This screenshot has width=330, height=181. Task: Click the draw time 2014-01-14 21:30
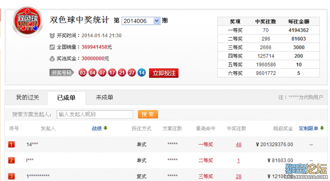point(101,35)
